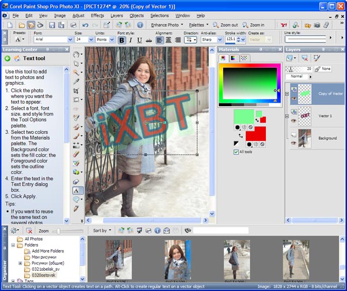Hide the Background layer via eye icon

point(294,143)
